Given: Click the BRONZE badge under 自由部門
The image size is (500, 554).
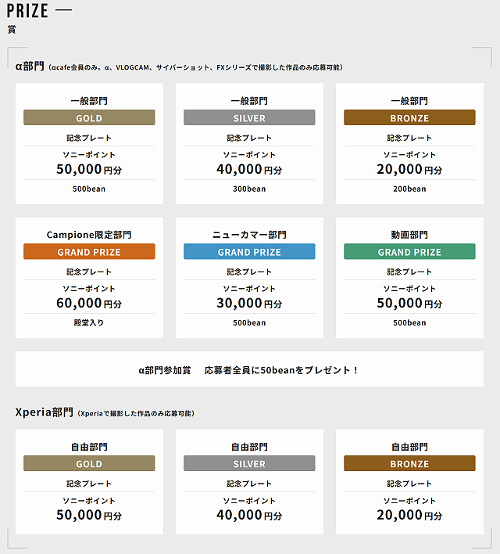Looking at the screenshot, I should 409,464.
